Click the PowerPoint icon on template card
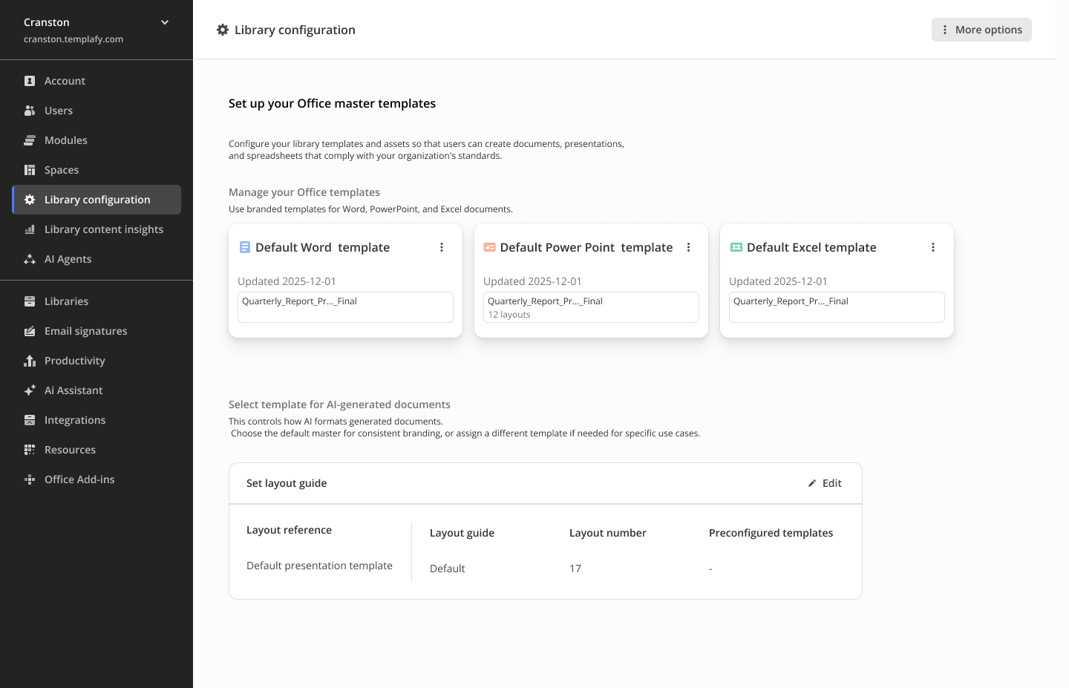 tap(489, 247)
